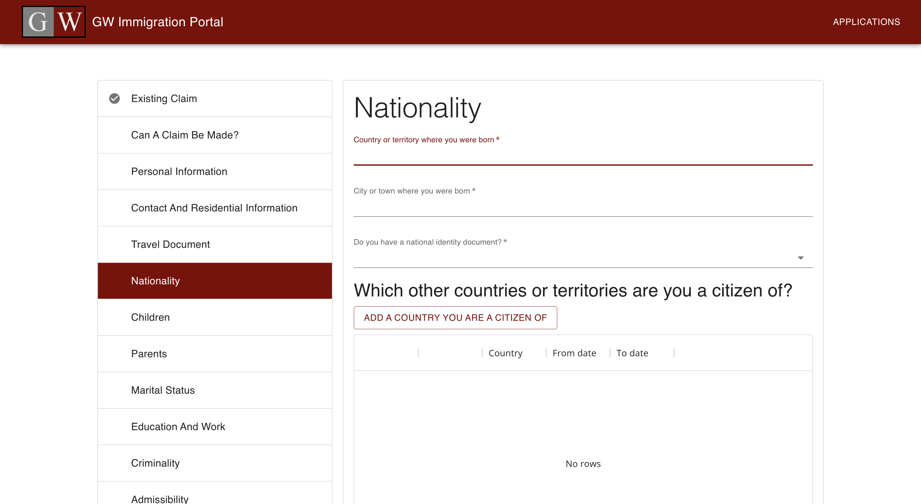This screenshot has width=921, height=504.
Task: Click ADD A COUNTRY YOU ARE A CITIZEN OF
Action: (455, 318)
